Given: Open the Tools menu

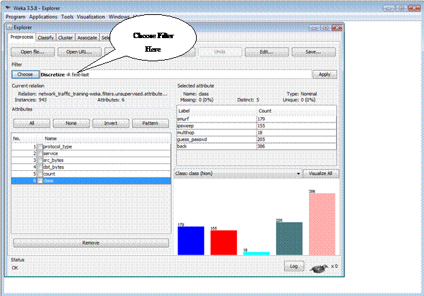Looking at the screenshot, I should 67,17.
